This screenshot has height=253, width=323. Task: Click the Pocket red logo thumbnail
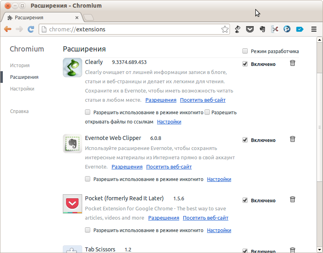72,204
